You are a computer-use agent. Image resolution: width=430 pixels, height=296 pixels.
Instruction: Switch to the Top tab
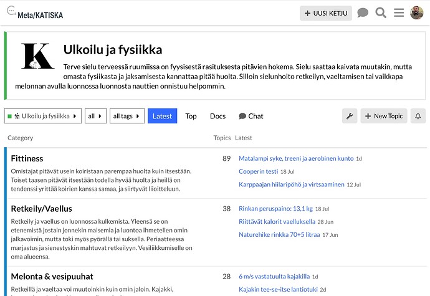[191, 116]
